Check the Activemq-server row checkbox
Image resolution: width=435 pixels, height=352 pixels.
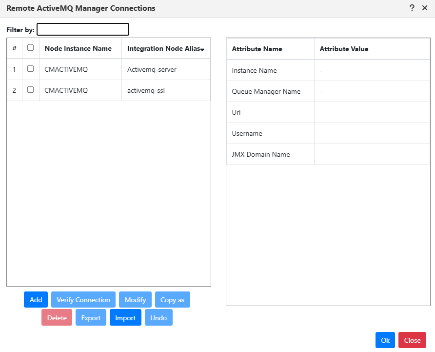[x=31, y=69]
